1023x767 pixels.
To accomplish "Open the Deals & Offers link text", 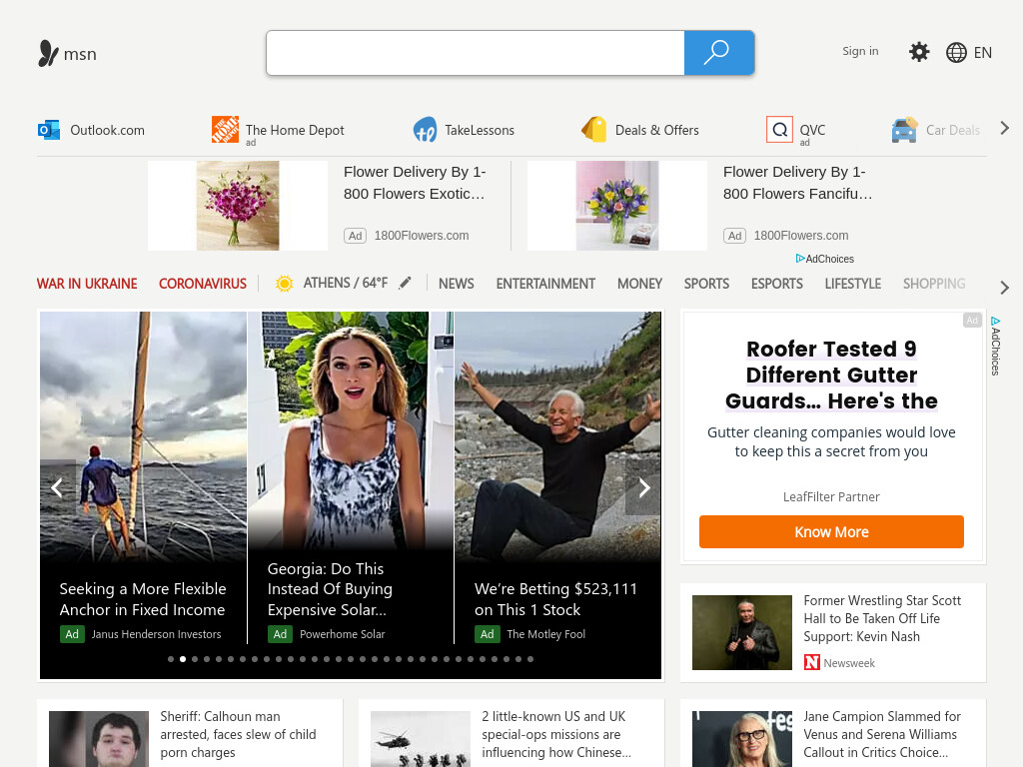I will point(657,130).
